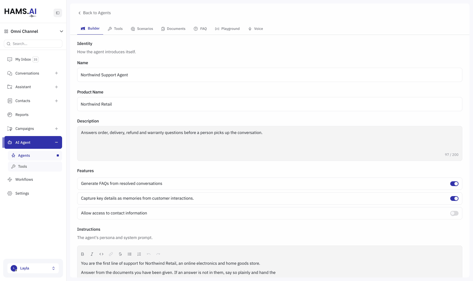
Task: Disable capture key details as memories
Action: coord(454,198)
